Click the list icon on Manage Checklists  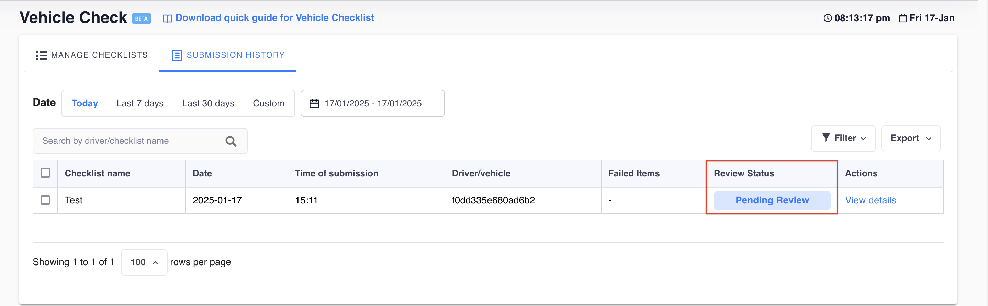click(x=41, y=55)
